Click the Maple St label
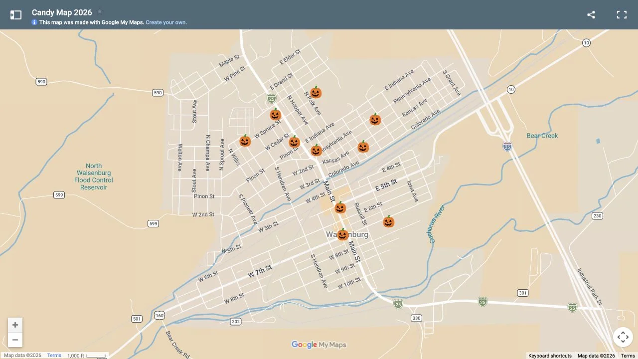Screen dimensions: 638x359 [x=229, y=62]
